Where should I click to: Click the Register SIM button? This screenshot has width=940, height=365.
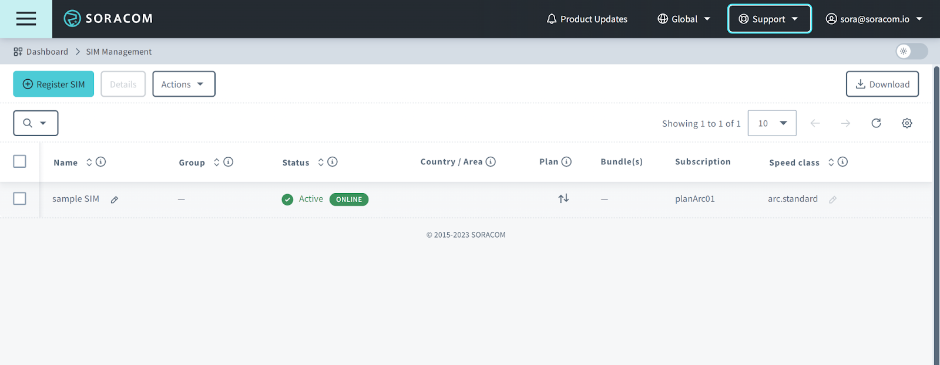[53, 84]
